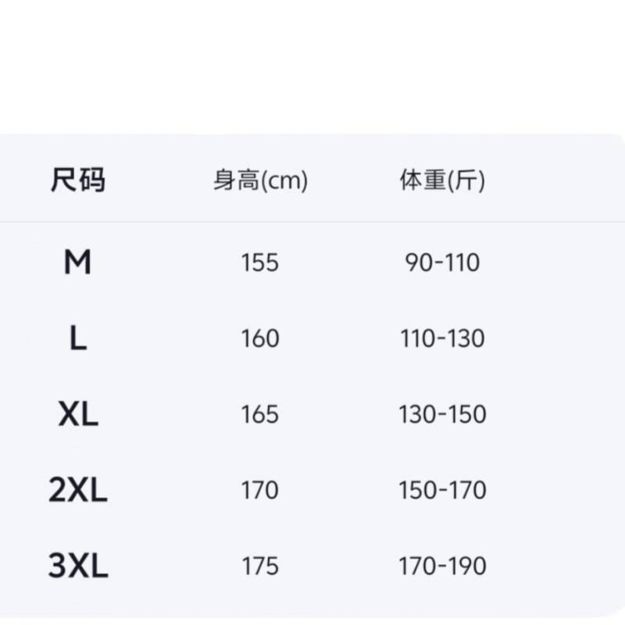Image resolution: width=625 pixels, height=625 pixels.
Task: Click the 175 height value
Action: (260, 566)
